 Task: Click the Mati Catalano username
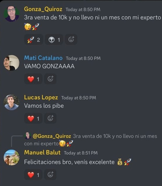click(x=43, y=58)
